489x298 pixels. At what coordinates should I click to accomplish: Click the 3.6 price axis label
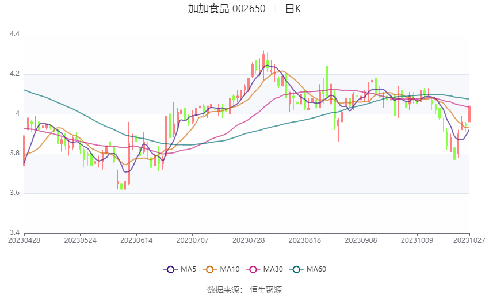15,193
